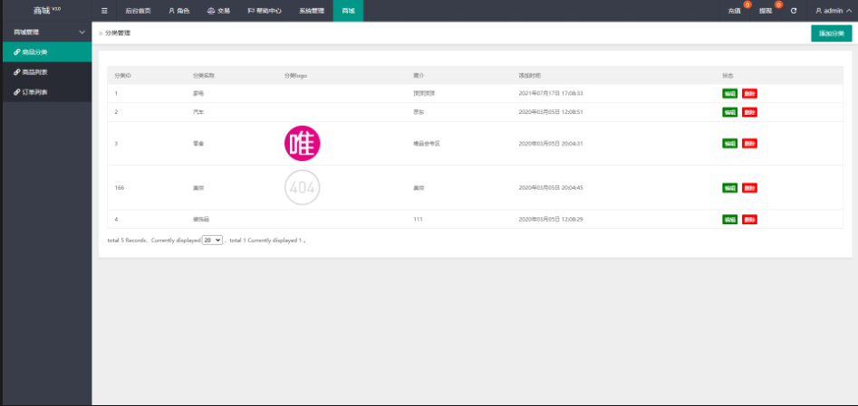Click the category name 汽车

point(198,112)
